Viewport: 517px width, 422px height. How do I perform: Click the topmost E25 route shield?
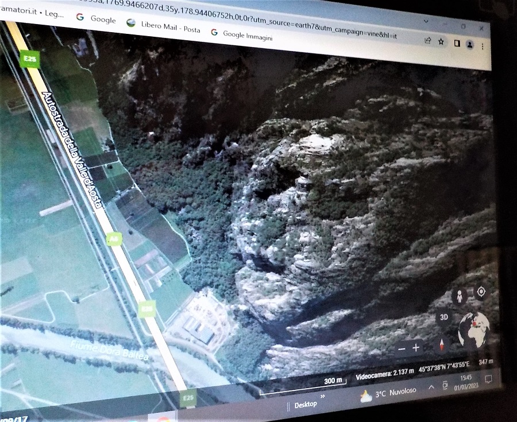(30, 59)
